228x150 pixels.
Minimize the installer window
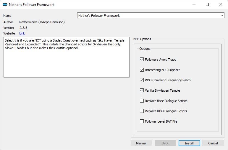point(194,4)
